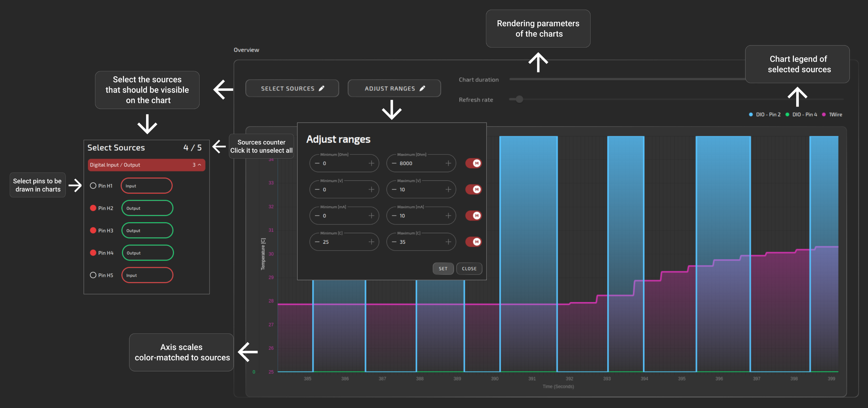Click CLOSE button in Adjust ranges dialog
This screenshot has height=408, width=868.
[x=469, y=269]
